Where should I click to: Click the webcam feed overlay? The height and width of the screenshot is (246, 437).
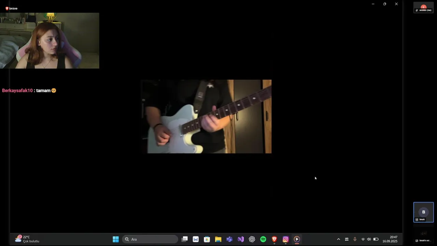(50, 41)
